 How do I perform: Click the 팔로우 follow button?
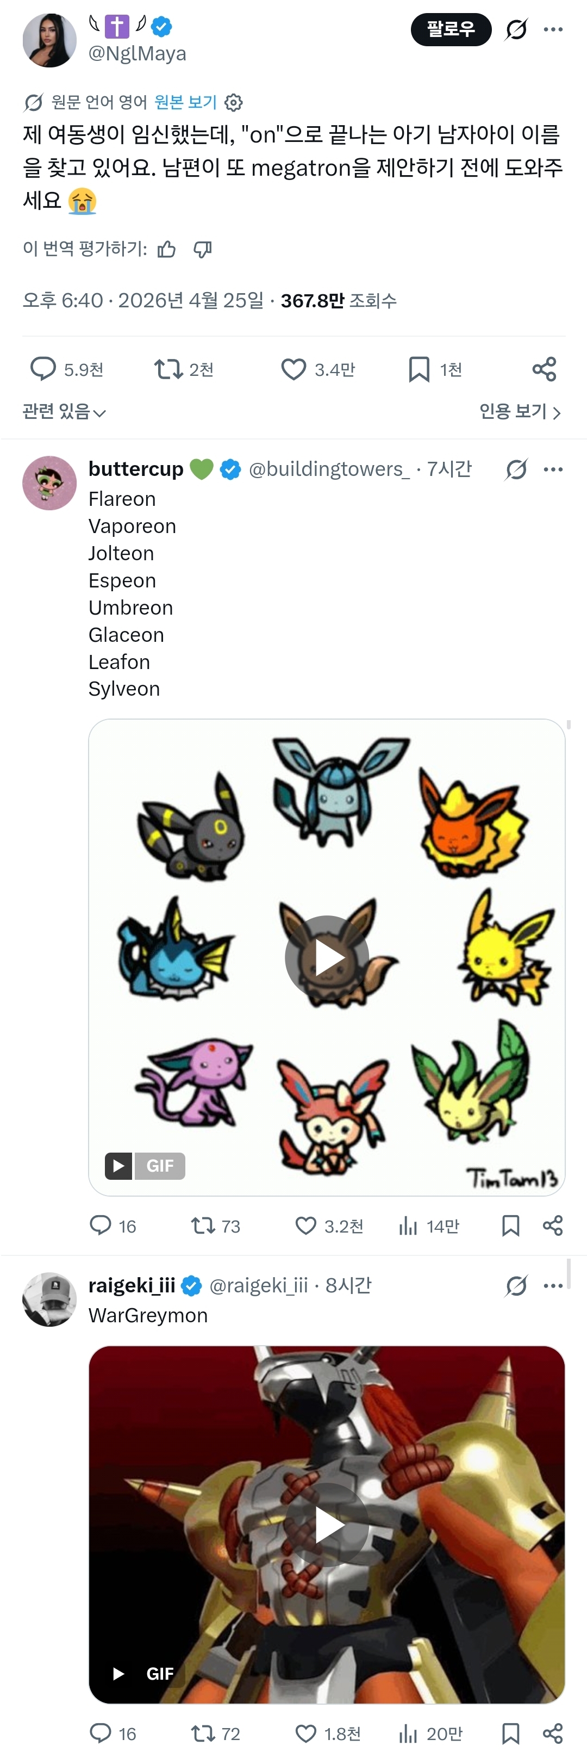click(x=451, y=29)
